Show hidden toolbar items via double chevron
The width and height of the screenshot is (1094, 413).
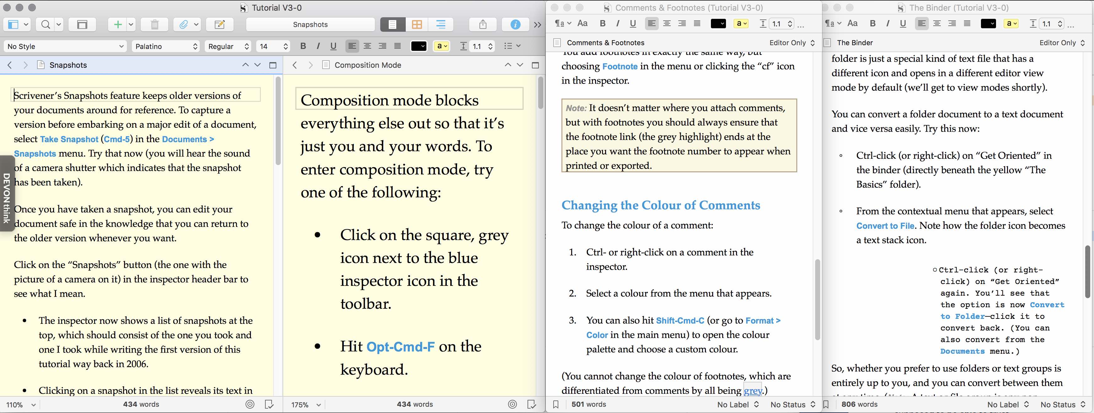tap(538, 24)
